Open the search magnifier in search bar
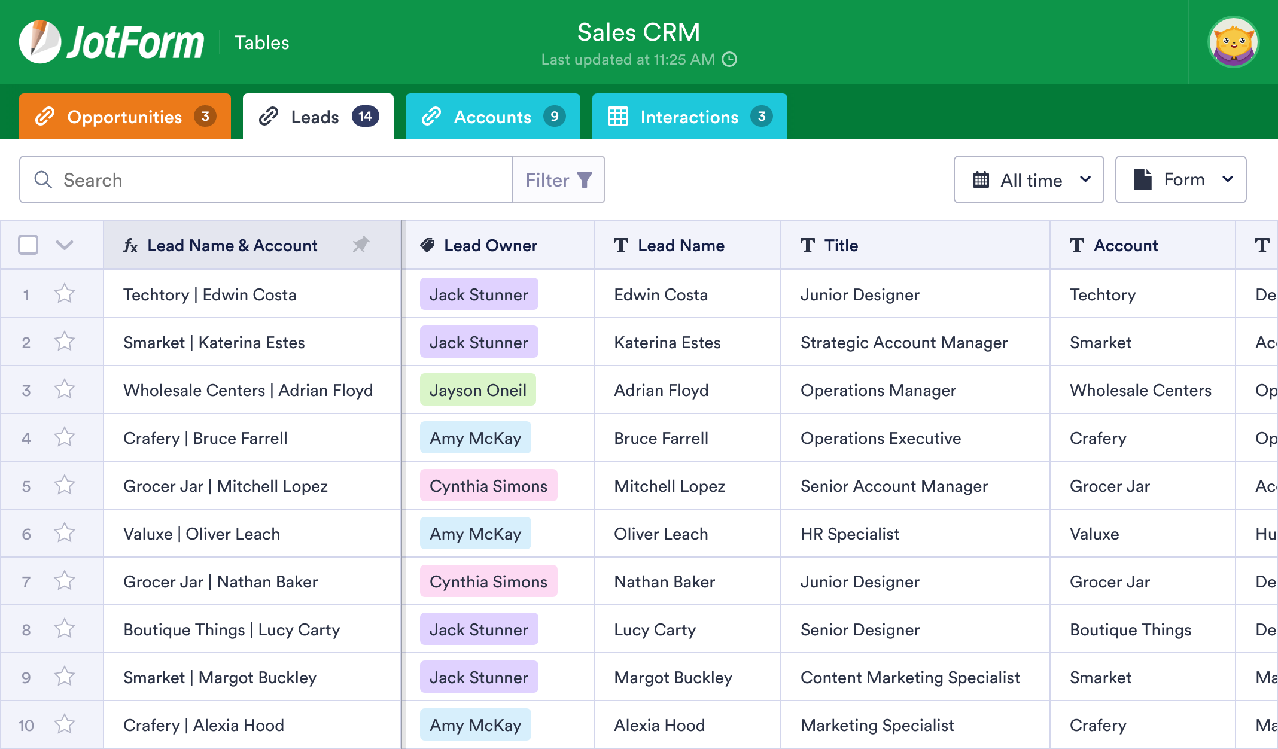 [x=43, y=179]
